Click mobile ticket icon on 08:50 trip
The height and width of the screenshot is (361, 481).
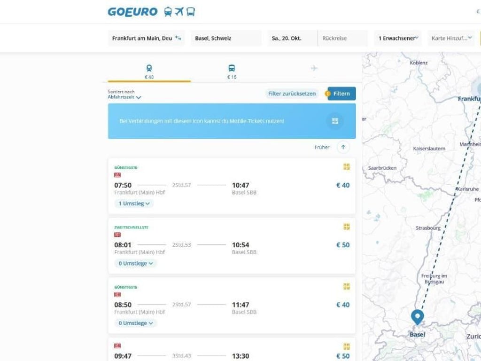click(347, 286)
